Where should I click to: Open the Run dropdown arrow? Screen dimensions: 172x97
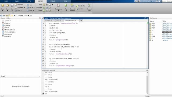tap(66, 11)
